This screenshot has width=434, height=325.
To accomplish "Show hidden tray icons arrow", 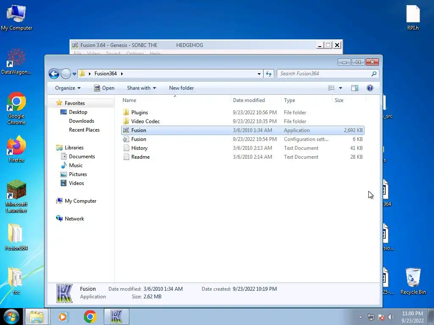I will 360,317.
